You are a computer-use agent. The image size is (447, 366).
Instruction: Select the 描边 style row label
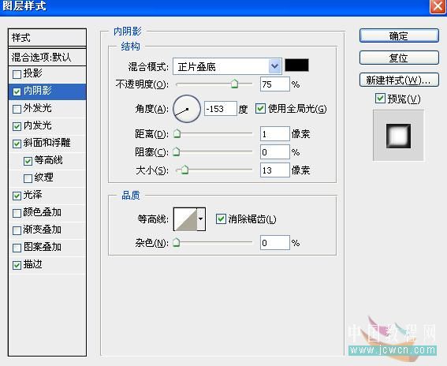pyautogui.click(x=32, y=264)
